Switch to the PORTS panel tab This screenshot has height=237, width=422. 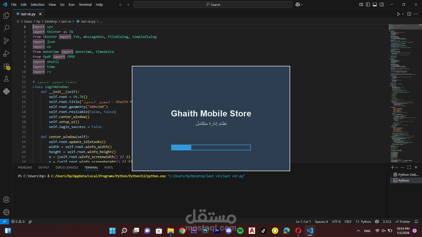(x=108, y=167)
